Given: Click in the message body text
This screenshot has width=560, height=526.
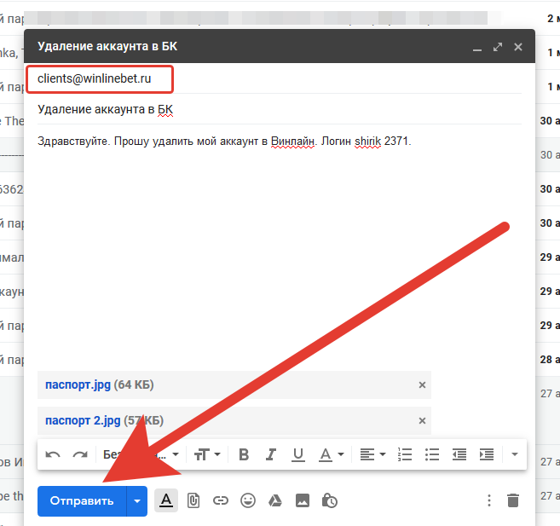Looking at the screenshot, I should [x=224, y=142].
